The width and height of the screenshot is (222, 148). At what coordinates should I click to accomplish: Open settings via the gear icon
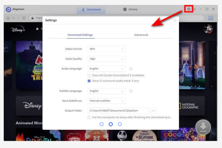(x=189, y=9)
